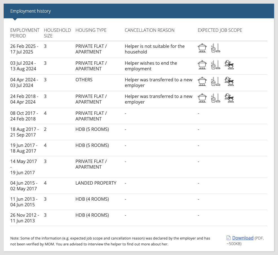The image size is (278, 255).
Task: Click HDB (4 ROOMS) in 26 Nov 2012 row
Action: point(92,215)
